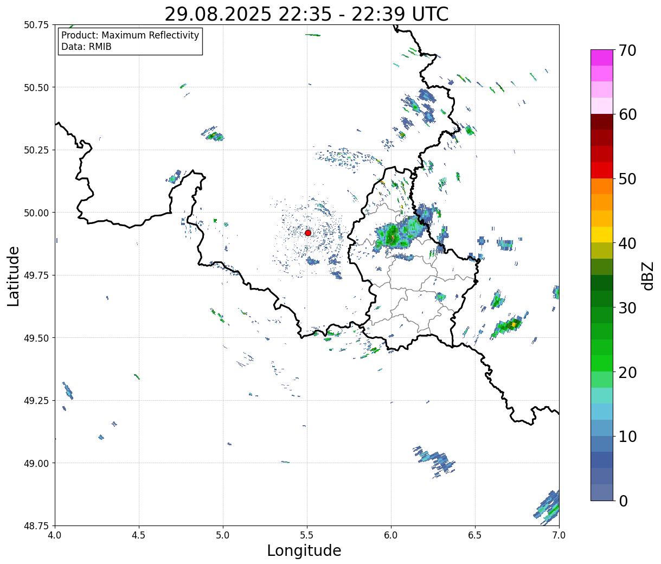Click the yellow 40 dBZ colorbar swatch
This screenshot has width=661, height=564.
point(602,235)
